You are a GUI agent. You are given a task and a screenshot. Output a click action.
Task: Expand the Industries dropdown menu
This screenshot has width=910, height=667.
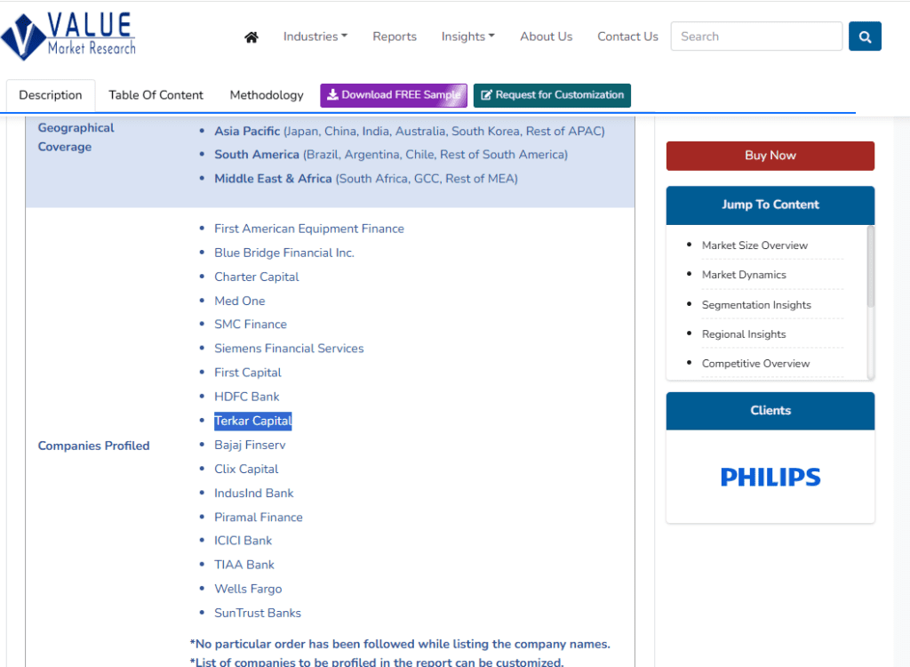(315, 36)
